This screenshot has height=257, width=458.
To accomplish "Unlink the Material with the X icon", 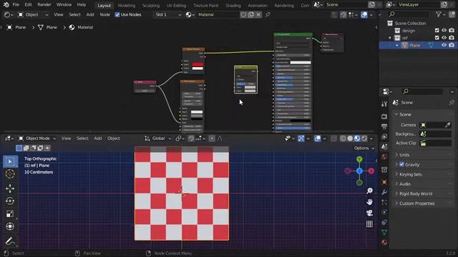I will (258, 14).
